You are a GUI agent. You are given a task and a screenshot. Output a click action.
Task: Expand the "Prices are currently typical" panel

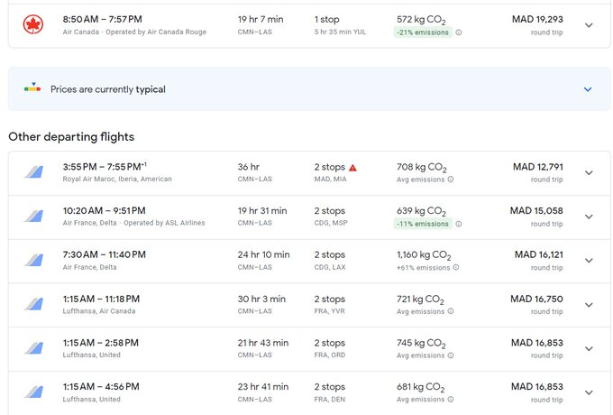coord(588,89)
